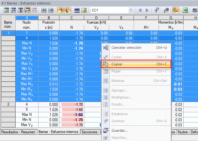Viewport: 198px width, 141px height.
Task: Click Nudo 5 cell in bar 2
Action: pyautogui.click(x=27, y=109)
